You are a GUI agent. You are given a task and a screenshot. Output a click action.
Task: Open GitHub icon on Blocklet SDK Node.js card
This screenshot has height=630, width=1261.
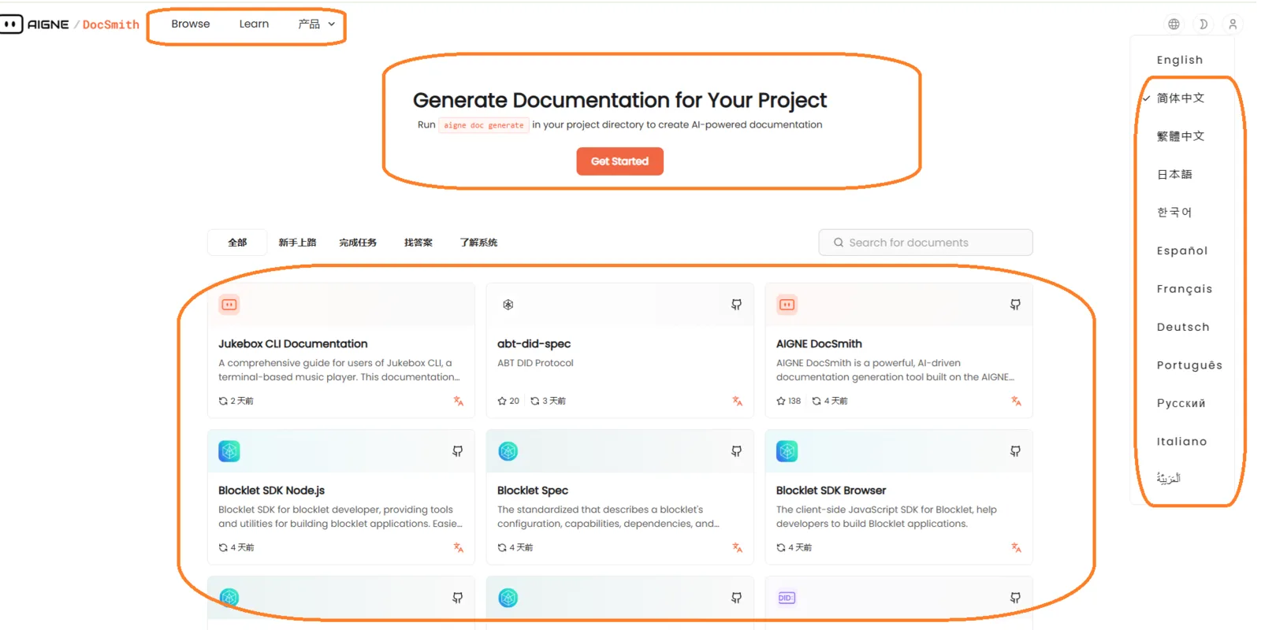[x=457, y=451]
